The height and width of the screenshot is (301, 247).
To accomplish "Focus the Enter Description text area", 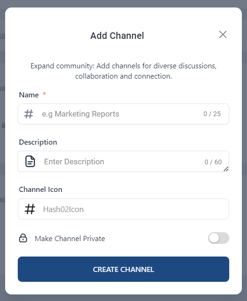I will [123, 161].
